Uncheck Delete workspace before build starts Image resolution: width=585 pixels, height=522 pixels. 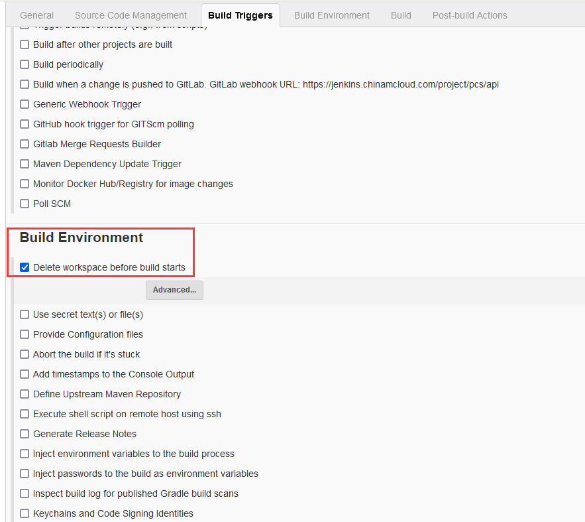pos(25,268)
